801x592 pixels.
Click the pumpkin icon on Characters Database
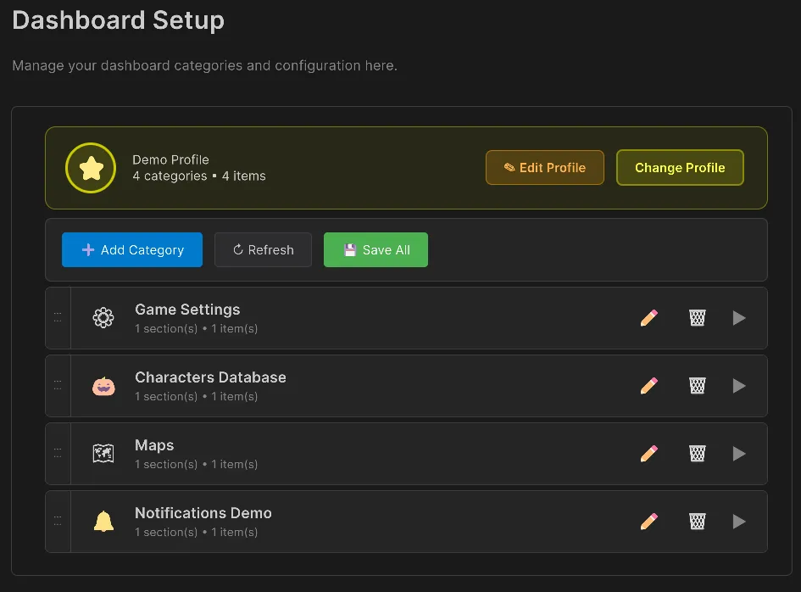tap(103, 385)
